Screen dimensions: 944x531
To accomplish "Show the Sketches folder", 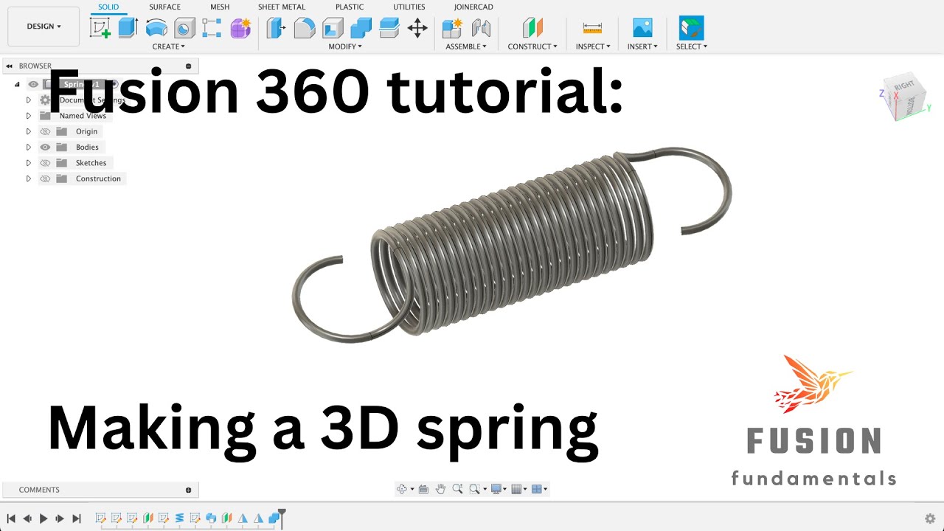I will [45, 163].
